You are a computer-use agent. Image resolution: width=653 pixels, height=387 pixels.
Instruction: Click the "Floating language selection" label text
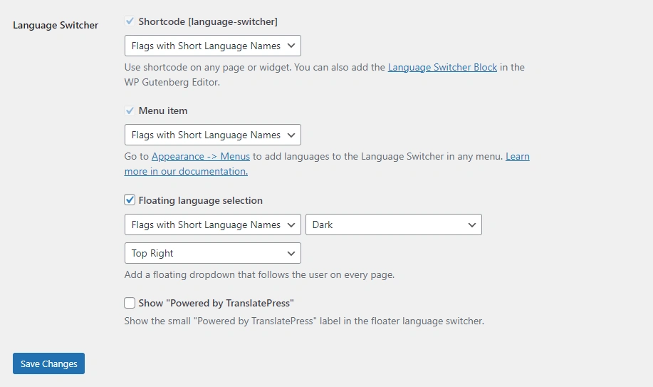[200, 201]
